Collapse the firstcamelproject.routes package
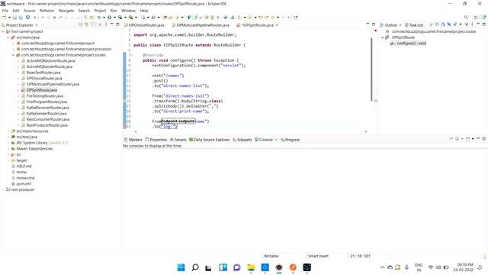 click(14, 55)
